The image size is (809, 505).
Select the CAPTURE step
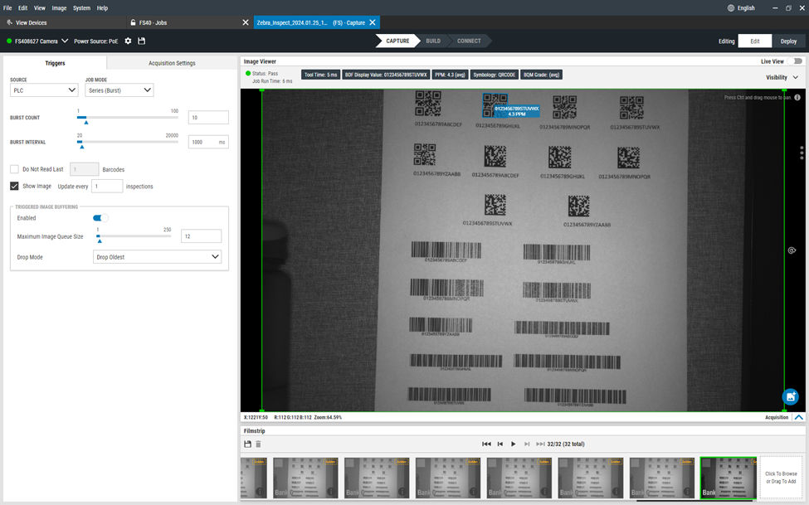click(x=397, y=41)
